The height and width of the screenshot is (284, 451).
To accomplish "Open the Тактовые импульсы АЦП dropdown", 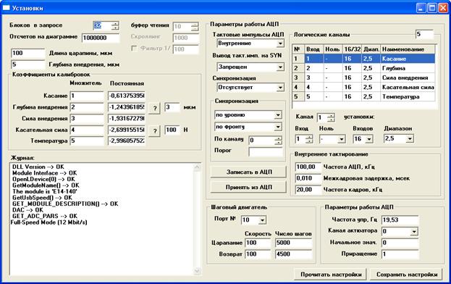I will coord(280,43).
